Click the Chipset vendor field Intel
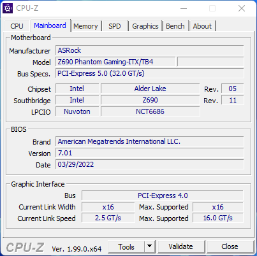 pyautogui.click(x=77, y=89)
